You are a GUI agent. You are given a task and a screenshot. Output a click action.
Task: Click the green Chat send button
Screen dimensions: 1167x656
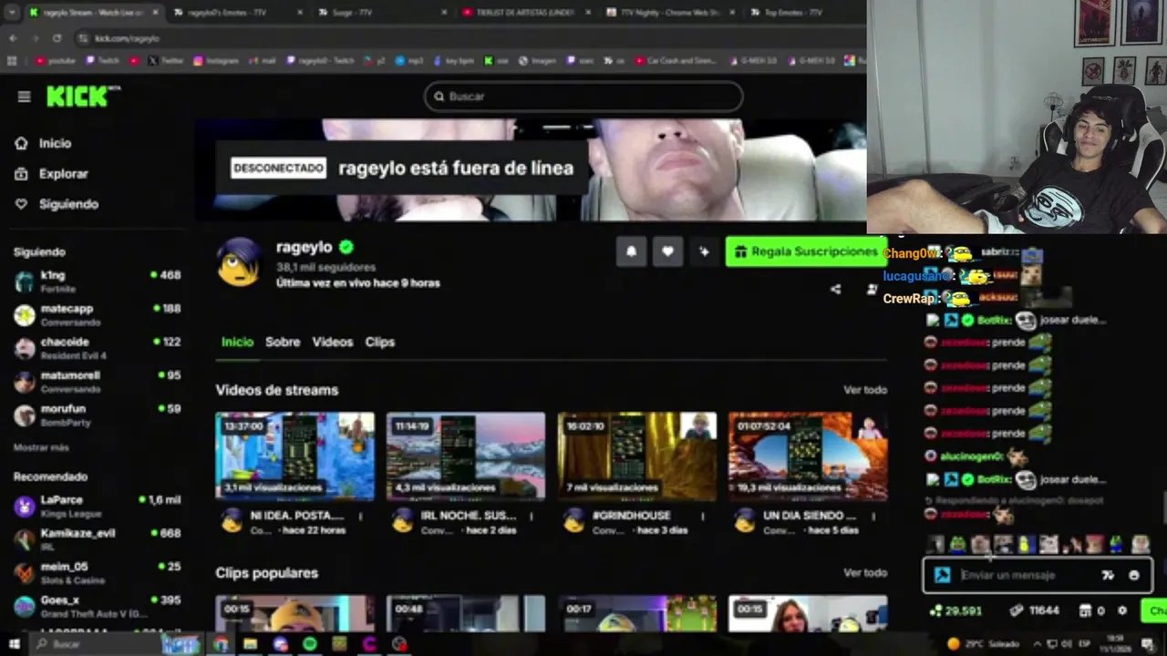1154,611
